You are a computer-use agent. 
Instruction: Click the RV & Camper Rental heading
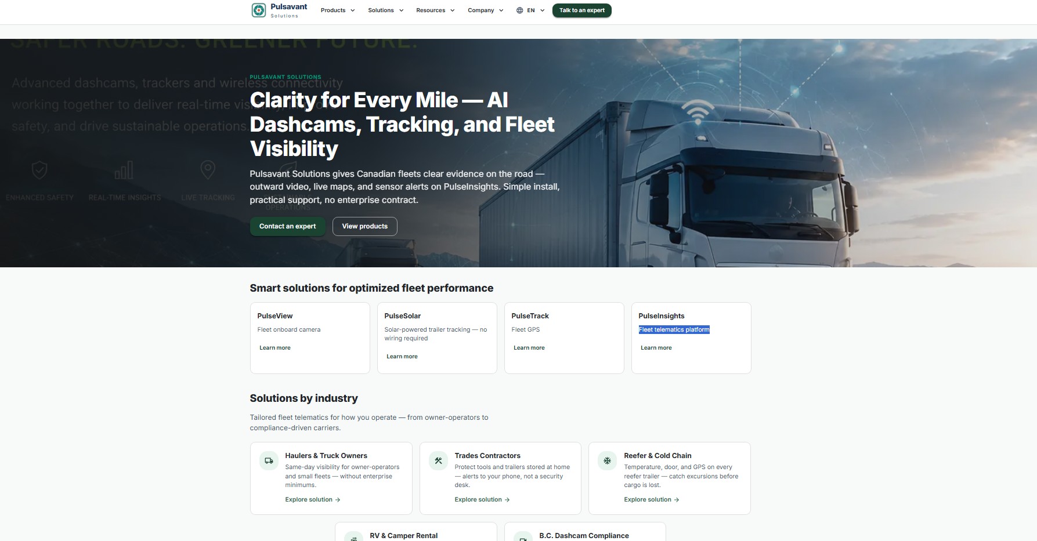click(404, 536)
